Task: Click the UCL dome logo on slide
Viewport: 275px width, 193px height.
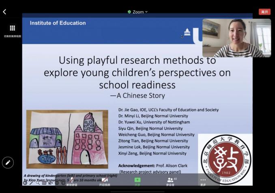Action: 187,32
